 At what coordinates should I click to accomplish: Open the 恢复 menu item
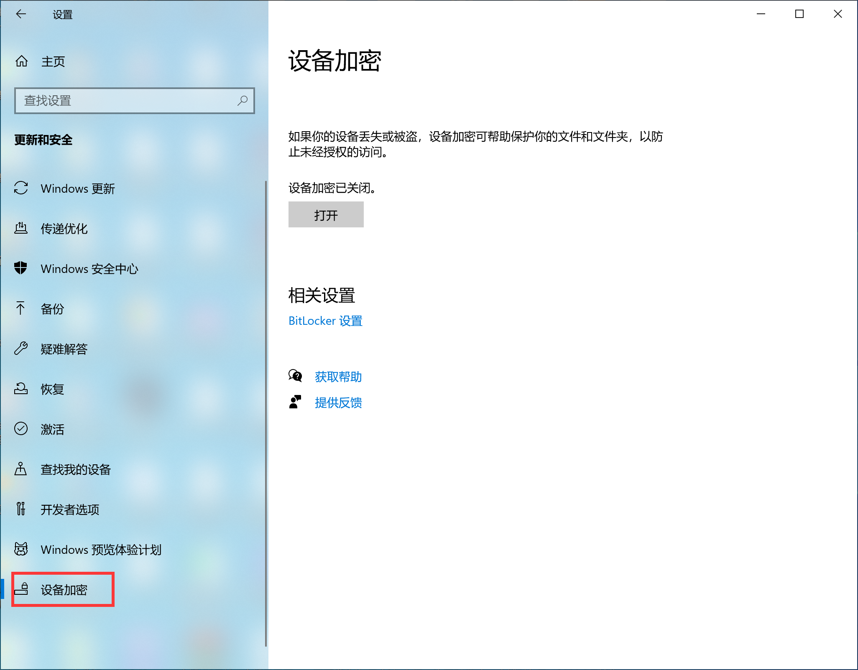click(52, 389)
